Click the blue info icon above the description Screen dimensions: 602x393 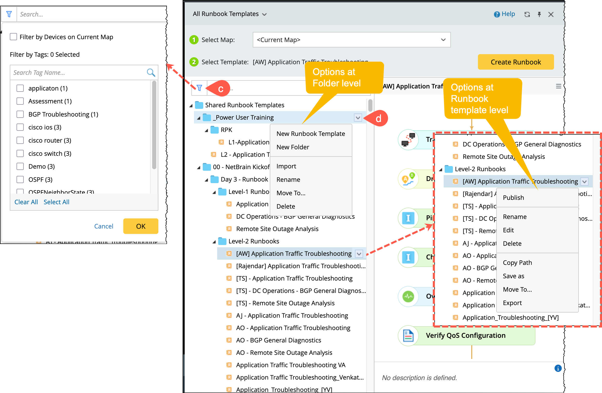[558, 368]
